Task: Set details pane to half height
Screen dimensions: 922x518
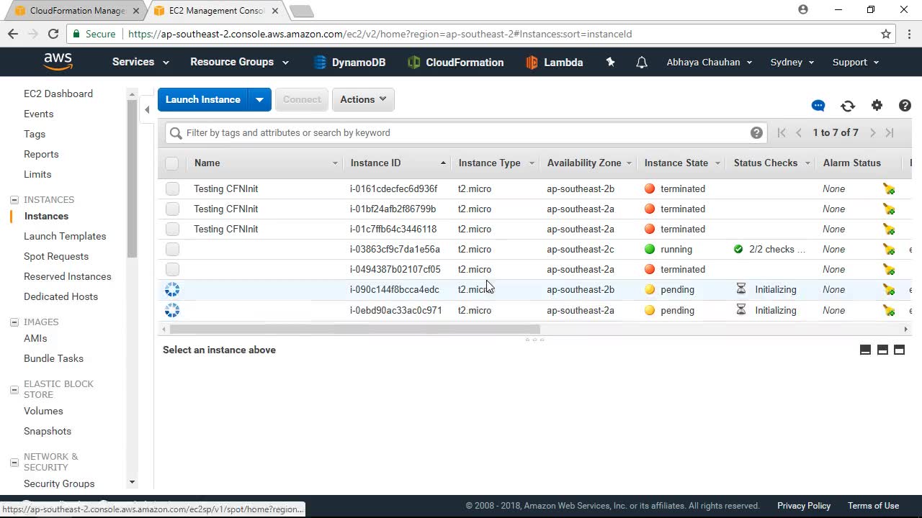Action: click(882, 350)
